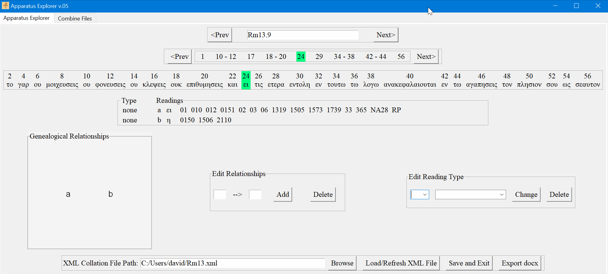The image size is (608, 274).
Task: Select variant unit 10 - 12
Action: [226, 56]
